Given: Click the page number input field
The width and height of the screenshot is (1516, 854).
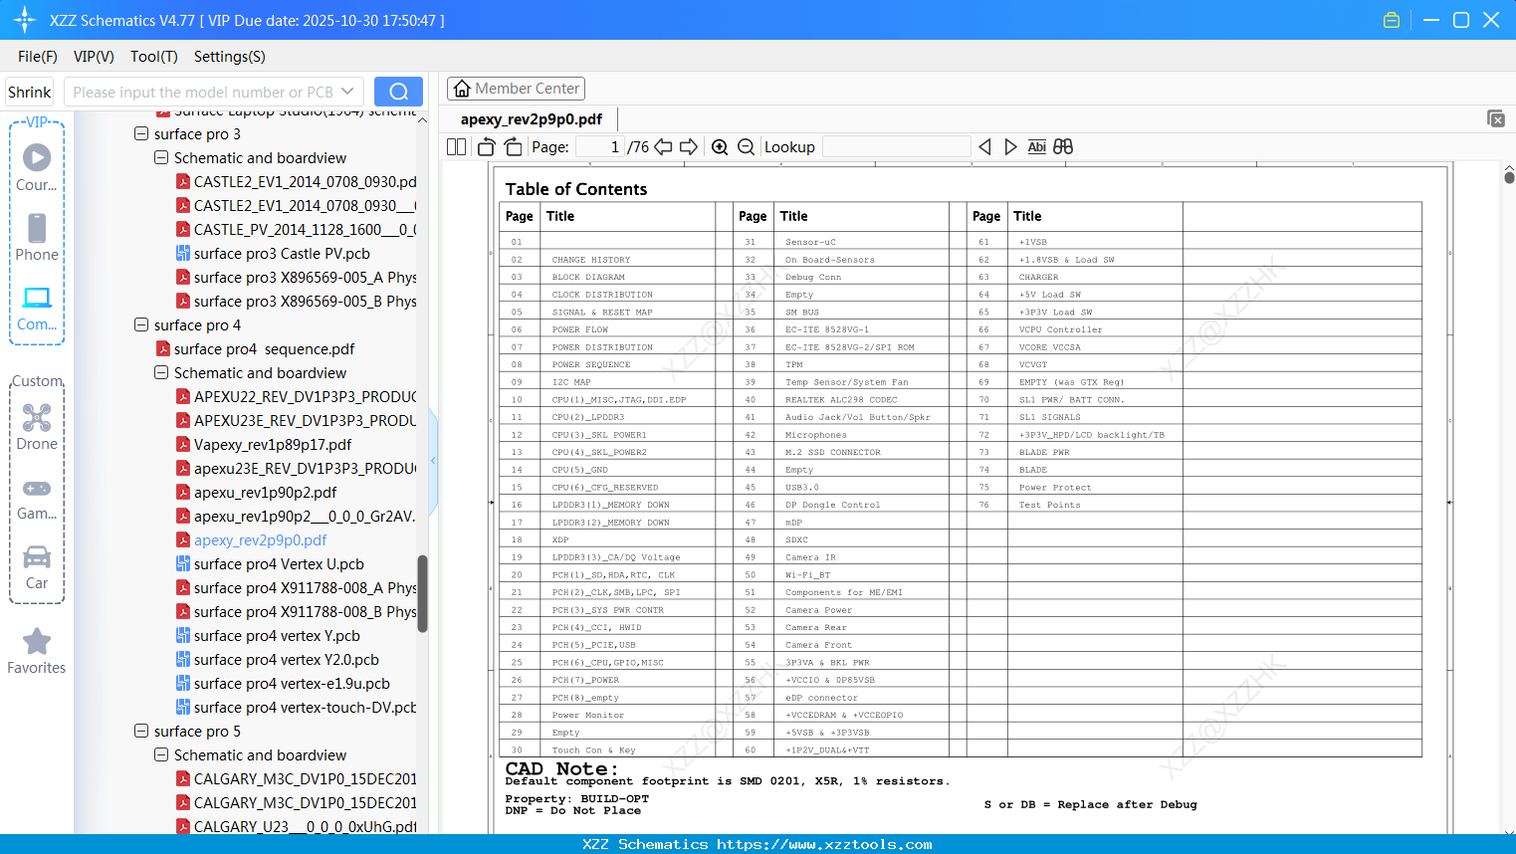Looking at the screenshot, I should pyautogui.click(x=600, y=147).
